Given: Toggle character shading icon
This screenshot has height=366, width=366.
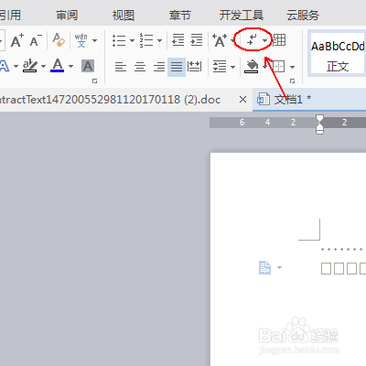Looking at the screenshot, I should pyautogui.click(x=88, y=66).
